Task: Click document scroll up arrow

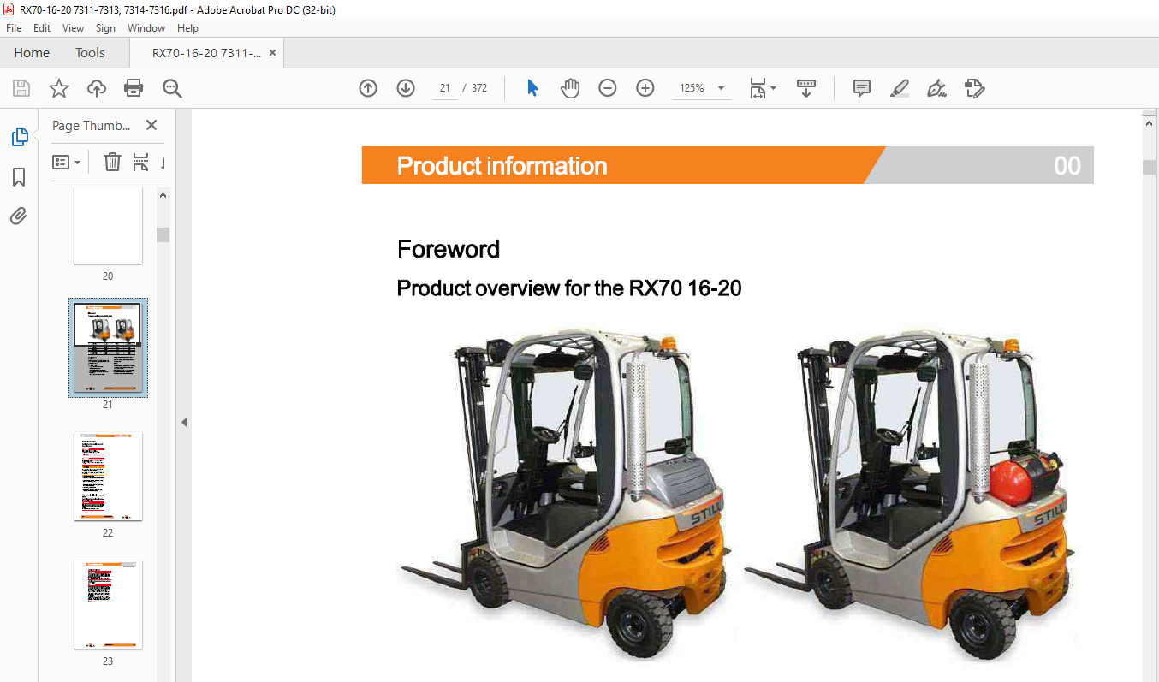Action: pyautogui.click(x=1150, y=123)
